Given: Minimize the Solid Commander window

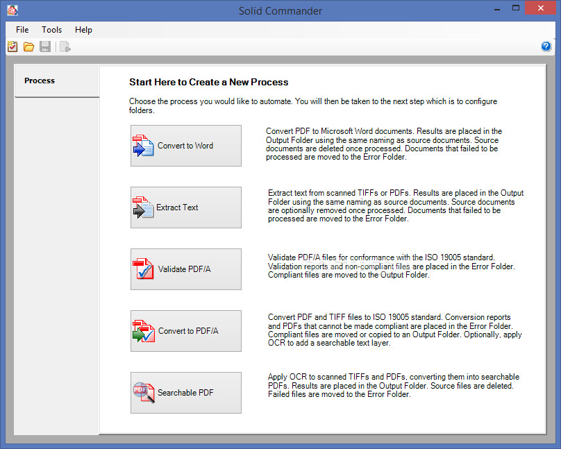Looking at the screenshot, I should pos(497,8).
